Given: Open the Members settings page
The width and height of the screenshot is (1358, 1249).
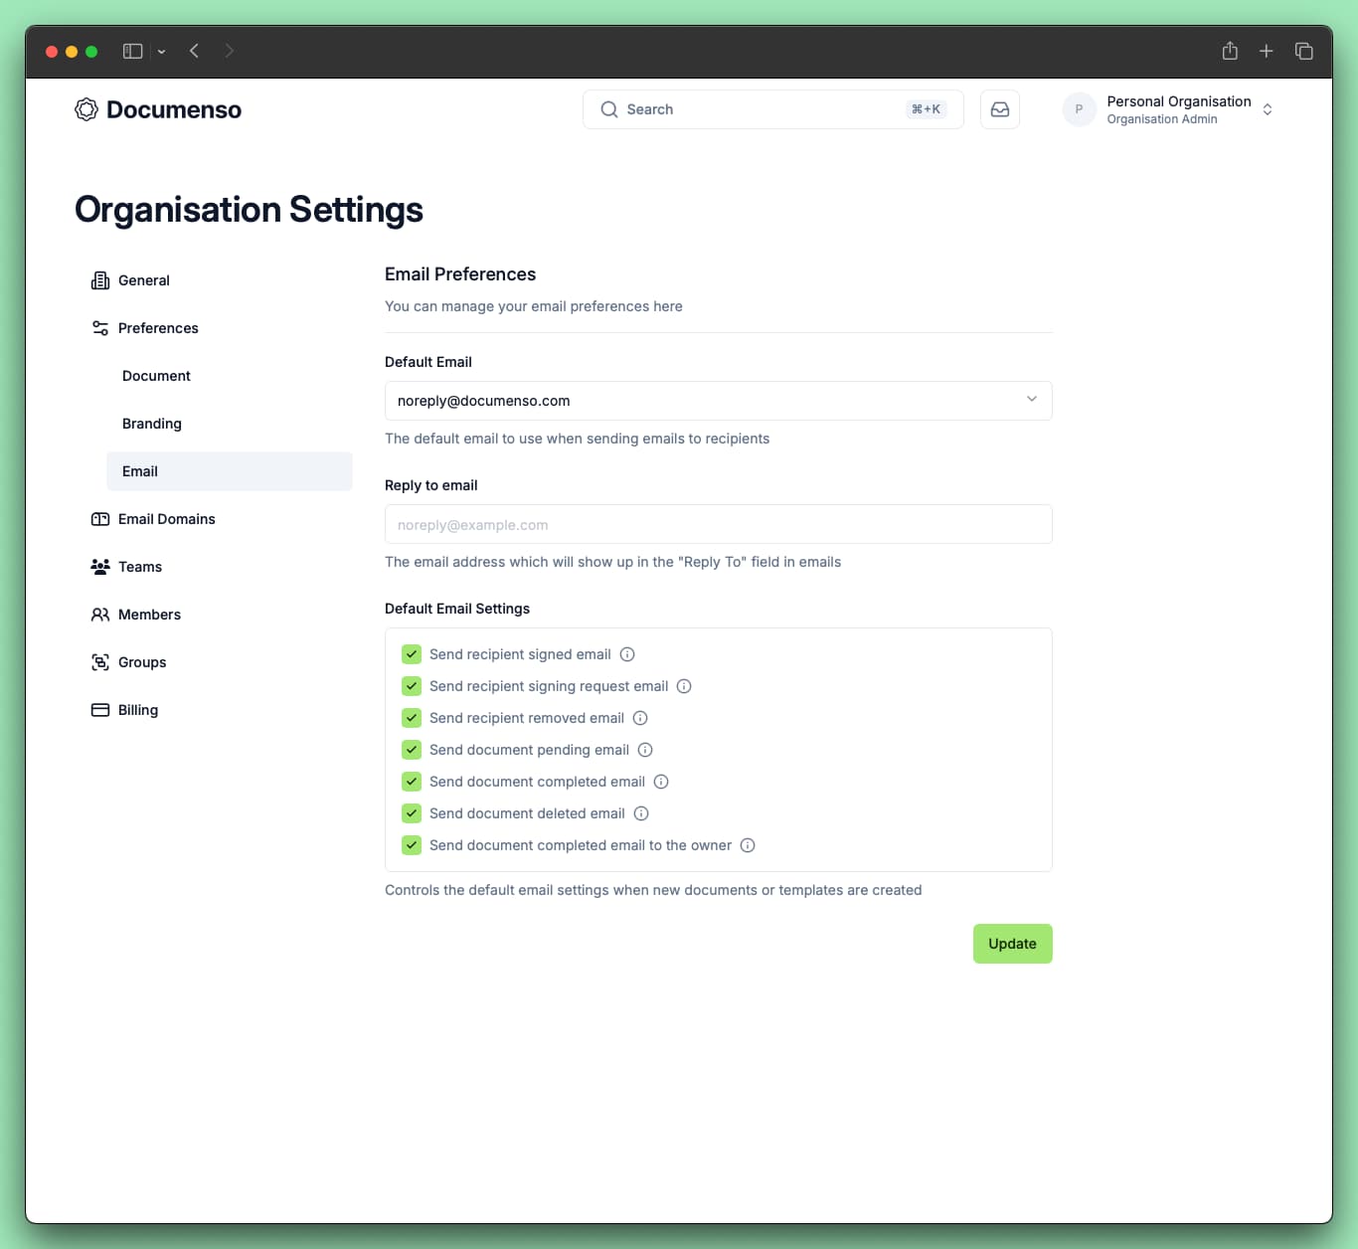Looking at the screenshot, I should tap(149, 614).
